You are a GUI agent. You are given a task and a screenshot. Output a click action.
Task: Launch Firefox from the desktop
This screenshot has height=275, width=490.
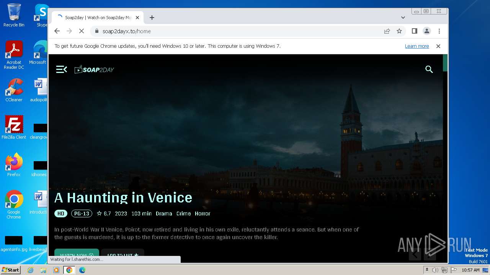(x=14, y=165)
